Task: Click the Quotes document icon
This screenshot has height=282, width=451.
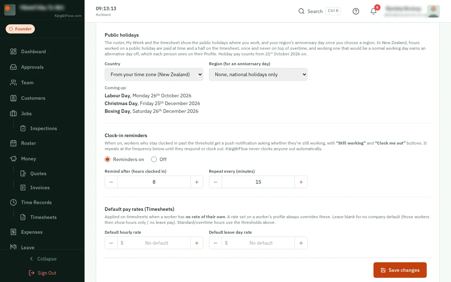Action: coord(23,173)
